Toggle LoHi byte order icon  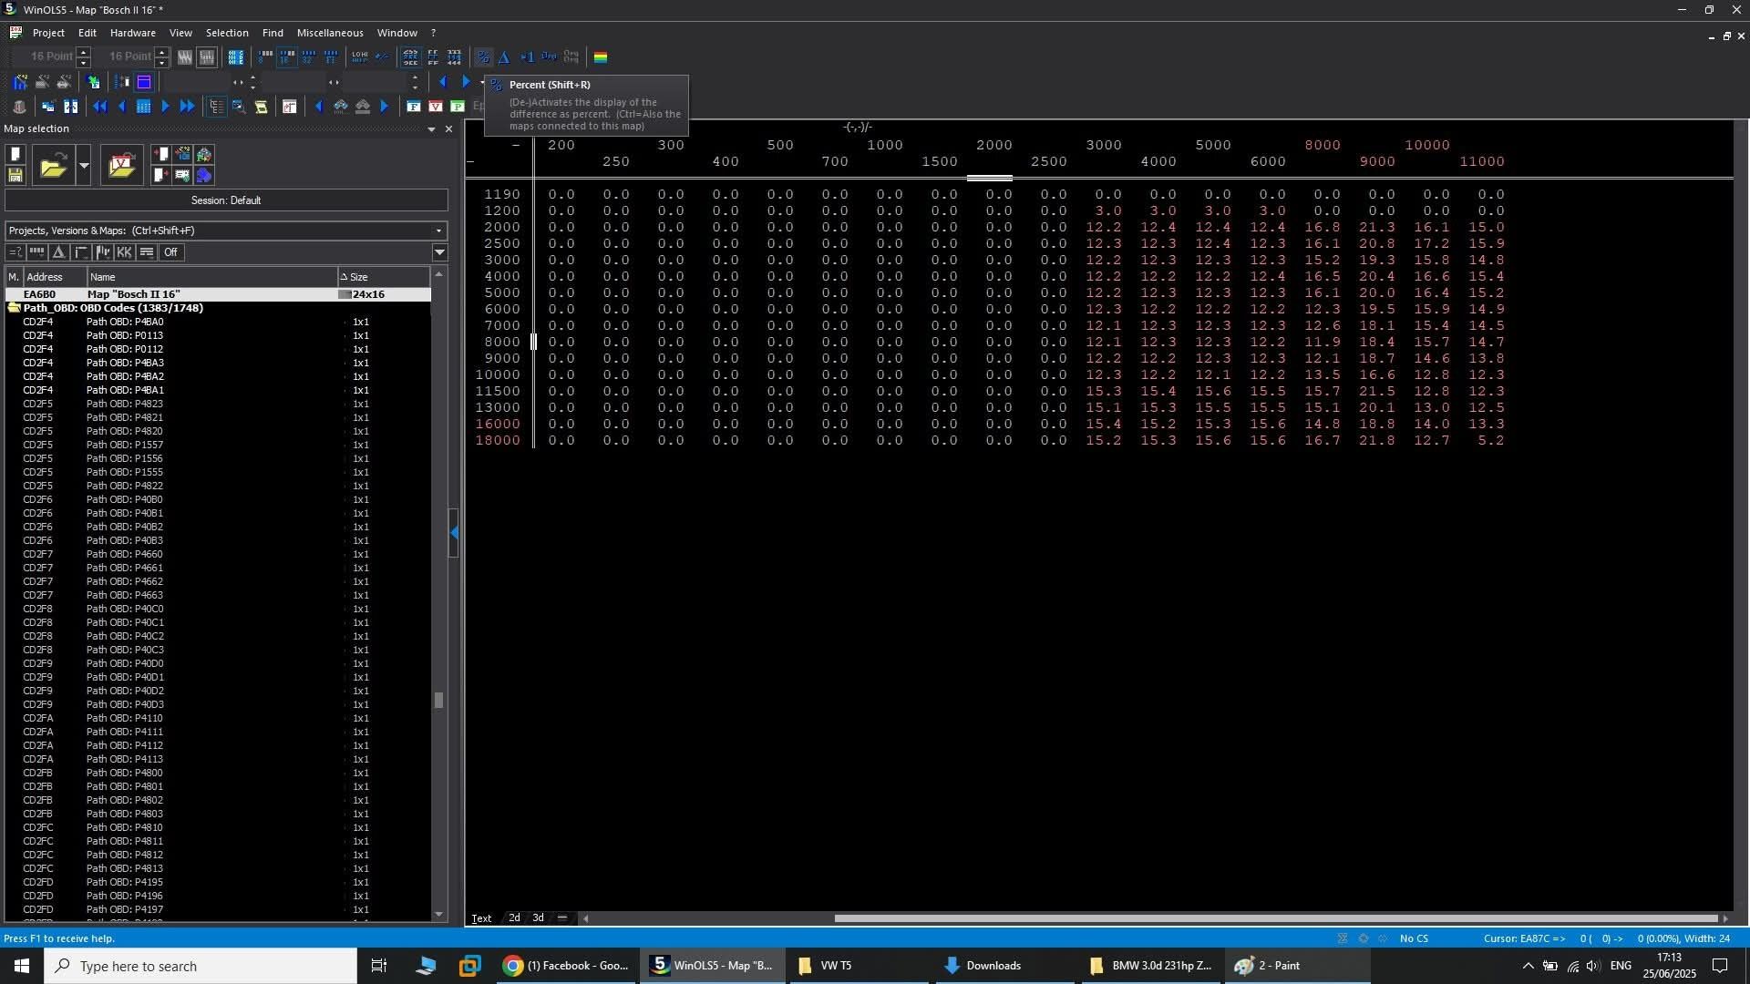(360, 57)
